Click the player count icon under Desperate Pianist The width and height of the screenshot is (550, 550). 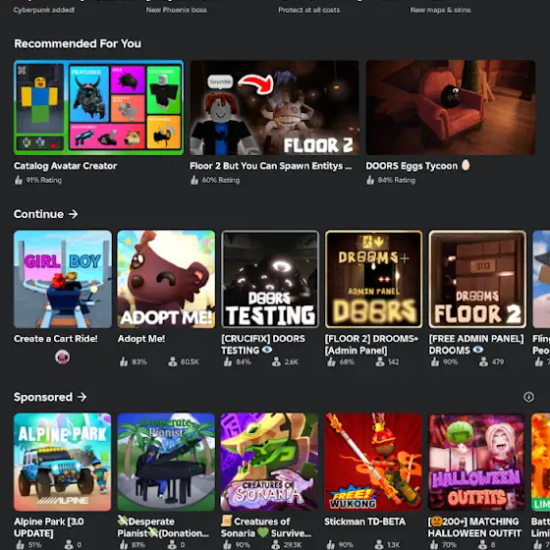click(172, 544)
